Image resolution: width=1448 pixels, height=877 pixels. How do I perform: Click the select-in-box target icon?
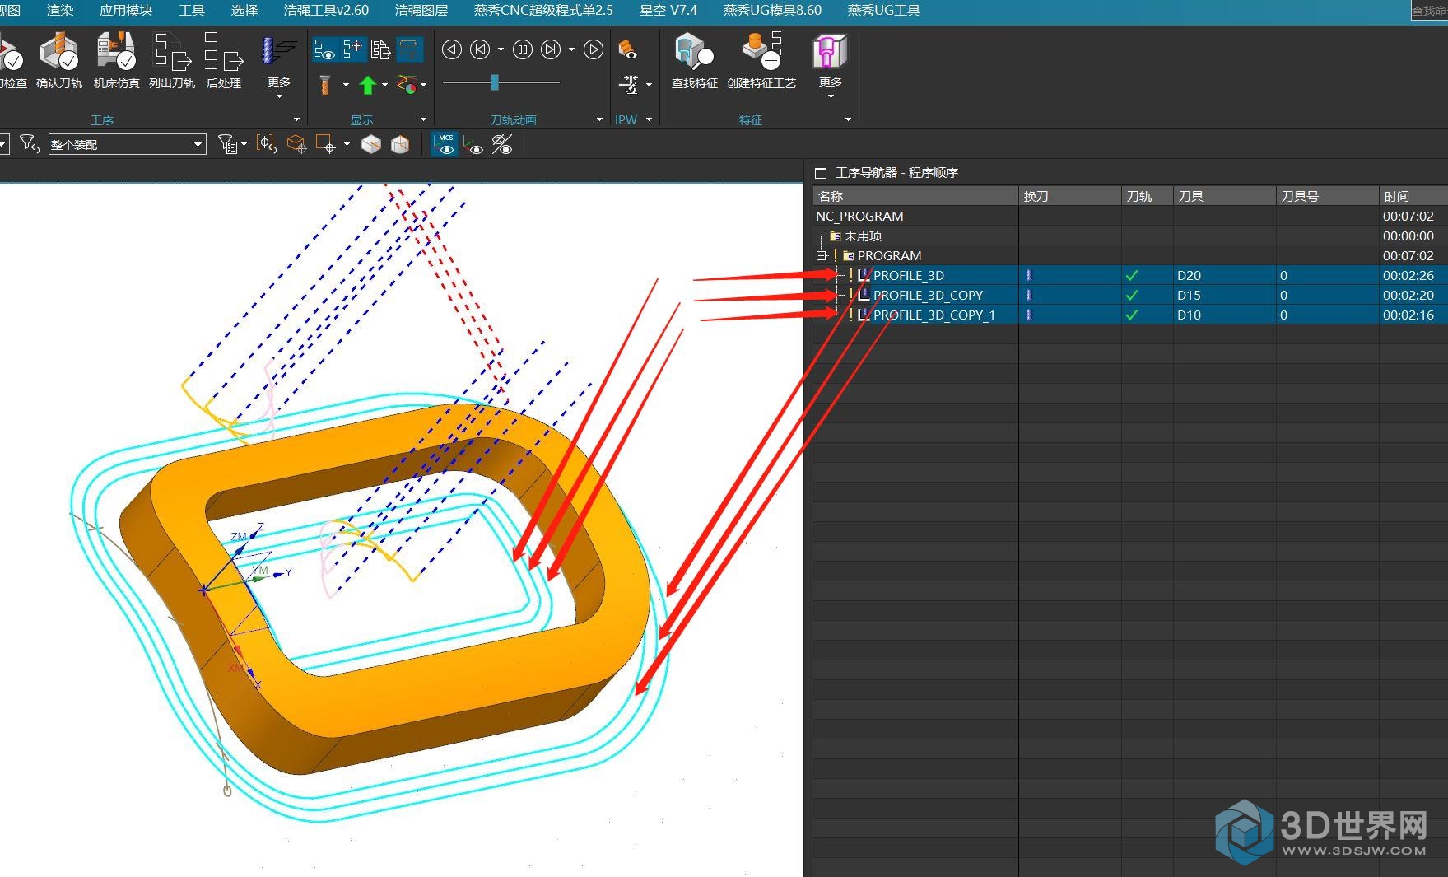click(266, 145)
